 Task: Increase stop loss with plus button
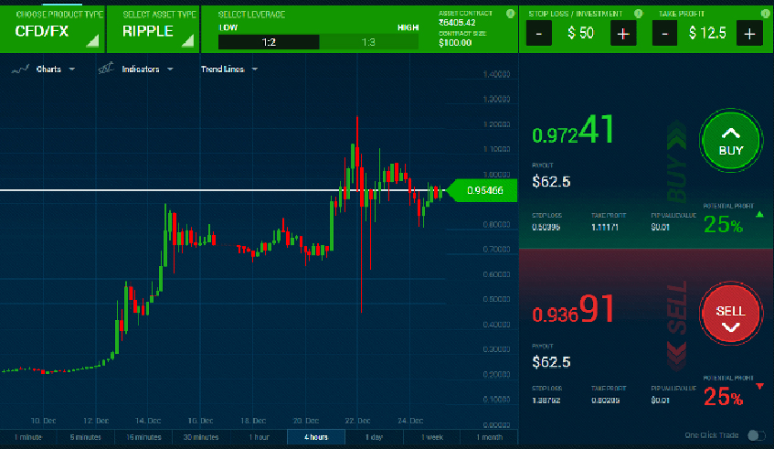(x=623, y=34)
